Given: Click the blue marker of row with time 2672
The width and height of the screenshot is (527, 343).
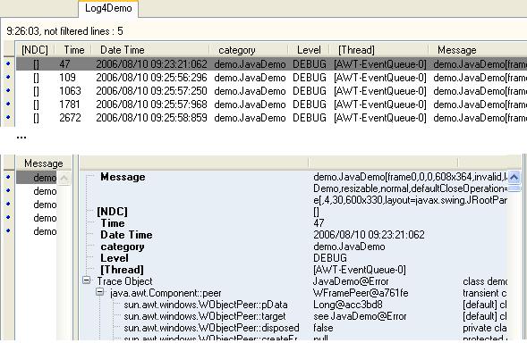Looking at the screenshot, I should (8, 117).
